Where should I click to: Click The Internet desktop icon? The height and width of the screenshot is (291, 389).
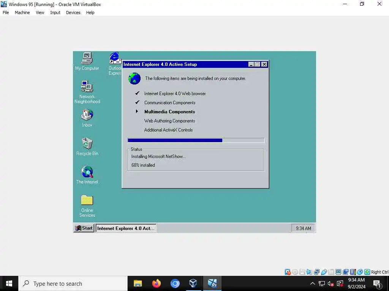tap(87, 175)
